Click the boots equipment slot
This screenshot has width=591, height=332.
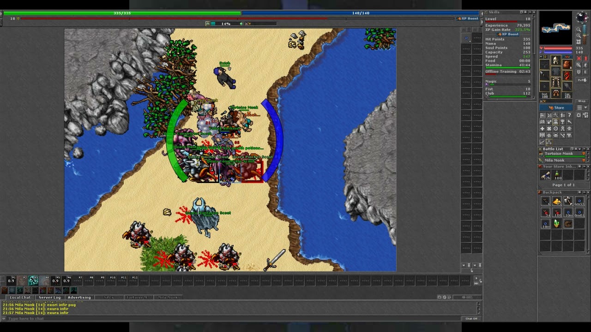(556, 93)
